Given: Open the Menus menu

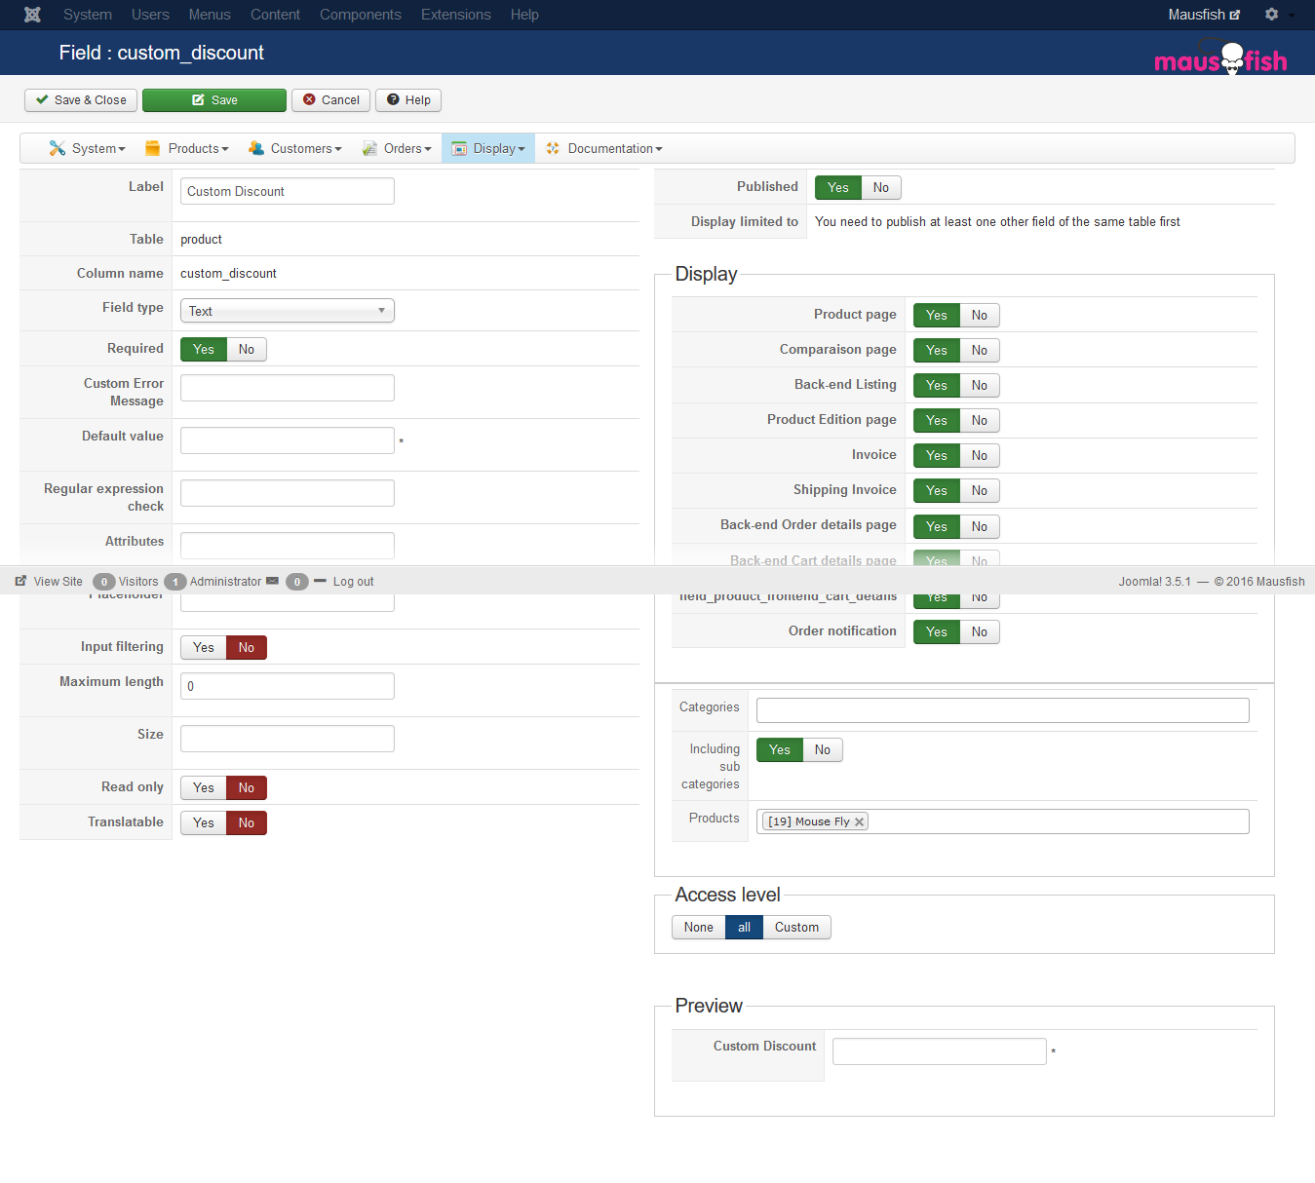Looking at the screenshot, I should coord(210,15).
